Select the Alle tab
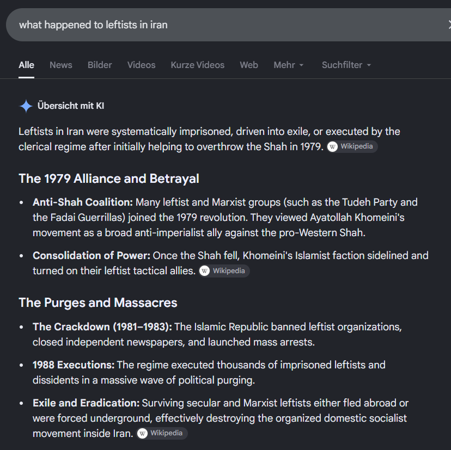The height and width of the screenshot is (450, 451). click(27, 65)
